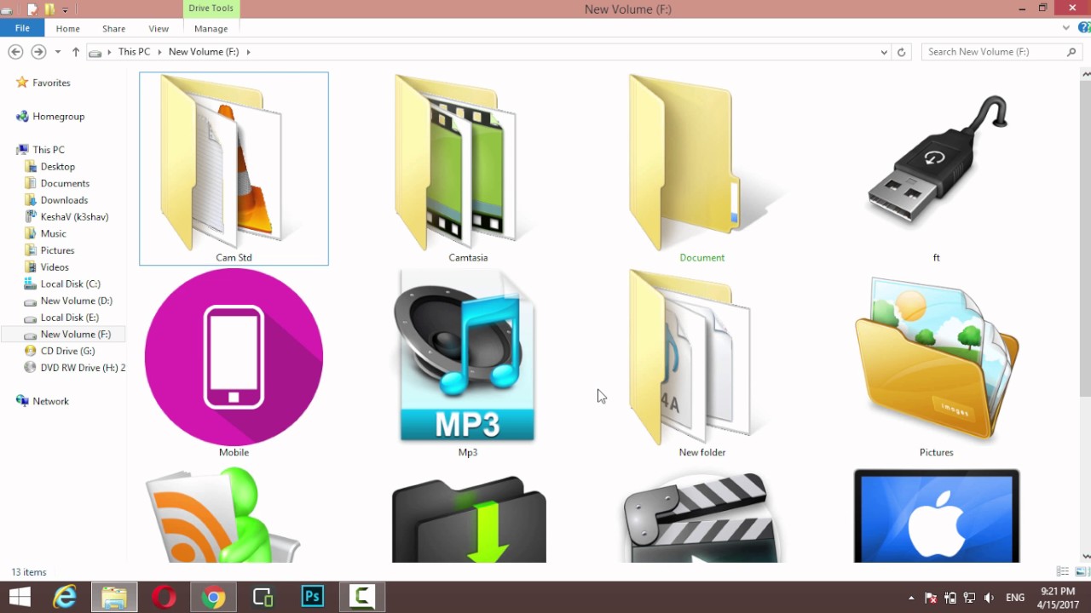Adjust system volume from the tray speaker
This screenshot has height=613, width=1091.
(989, 597)
